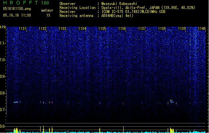Click the 1134 time axis label
The width and height of the screenshot is (209, 133).
82,29
